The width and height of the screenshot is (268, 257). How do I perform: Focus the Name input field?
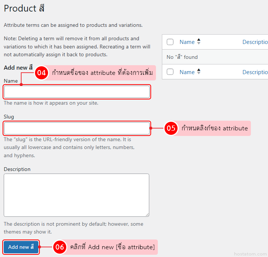point(77,92)
